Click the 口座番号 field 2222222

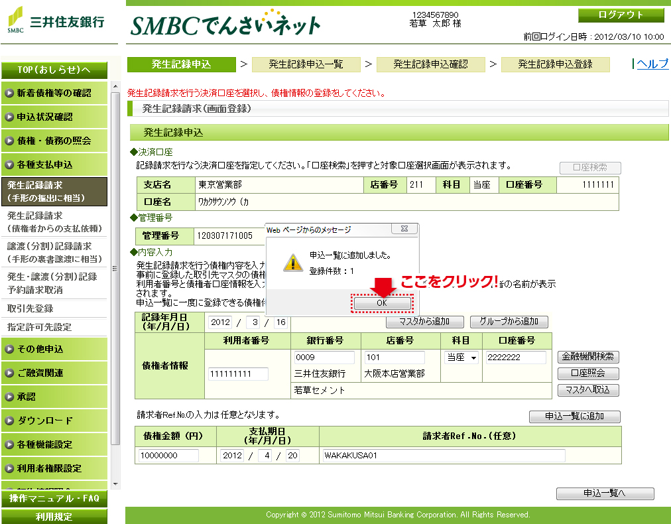516,358
